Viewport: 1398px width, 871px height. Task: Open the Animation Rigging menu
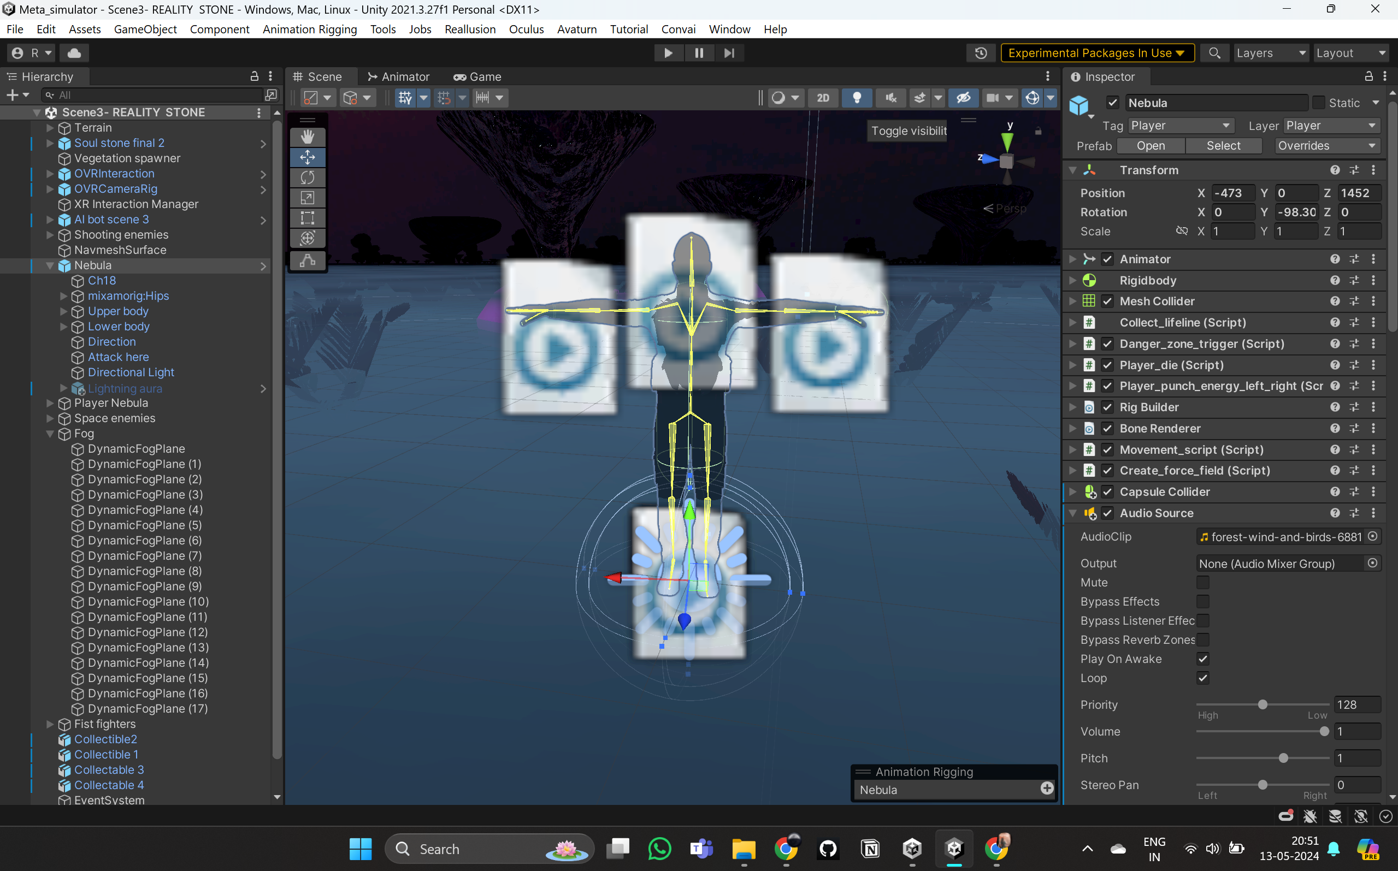(309, 29)
